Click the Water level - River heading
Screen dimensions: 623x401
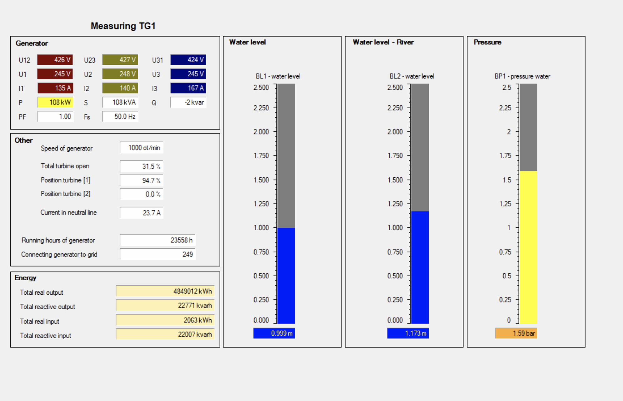383,42
